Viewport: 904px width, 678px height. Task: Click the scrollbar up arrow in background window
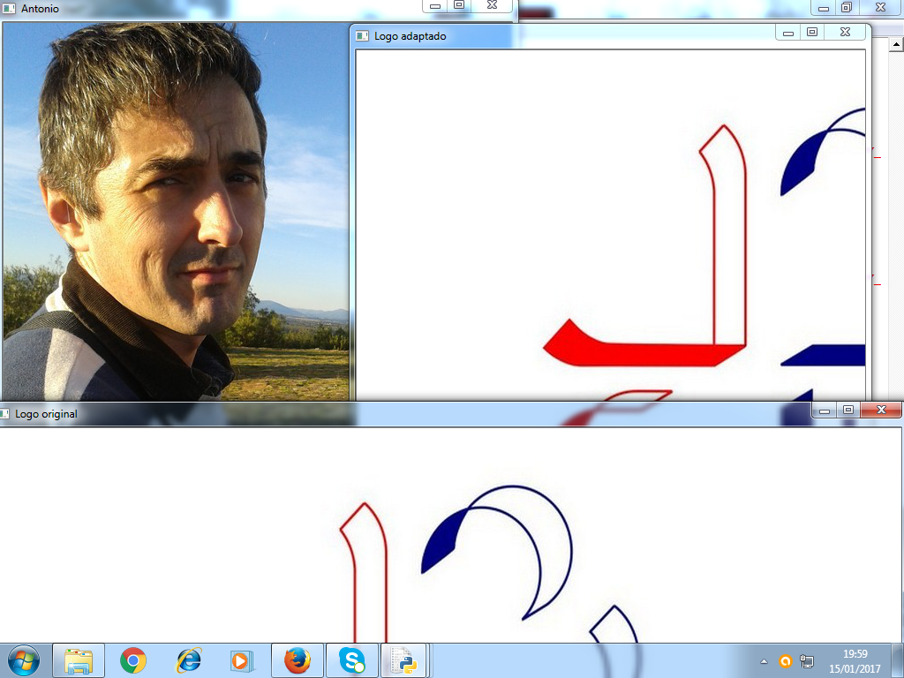pyautogui.click(x=897, y=44)
